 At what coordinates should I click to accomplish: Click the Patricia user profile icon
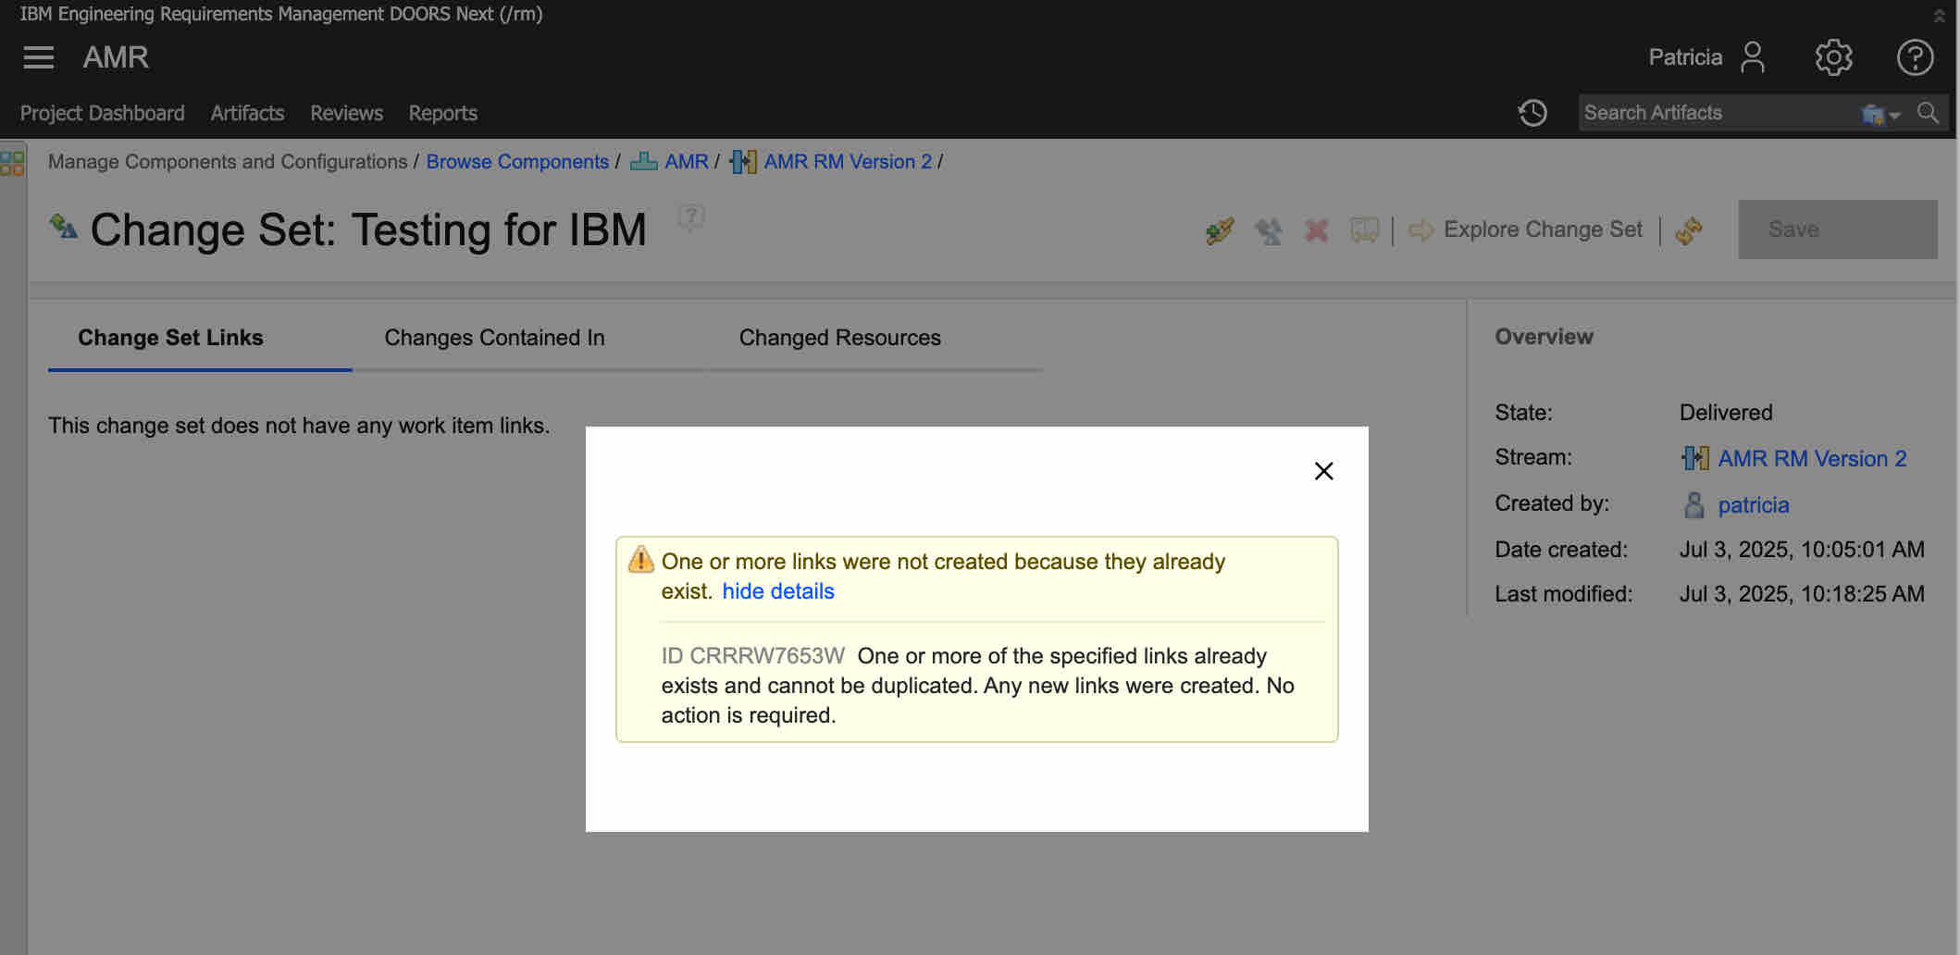click(x=1752, y=57)
